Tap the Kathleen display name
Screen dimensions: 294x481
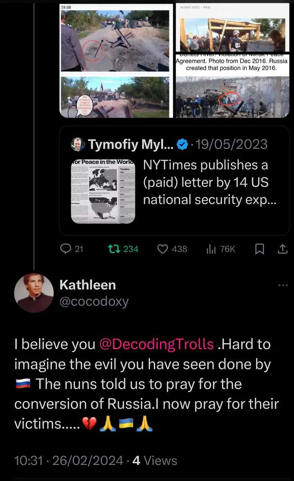pos(88,285)
